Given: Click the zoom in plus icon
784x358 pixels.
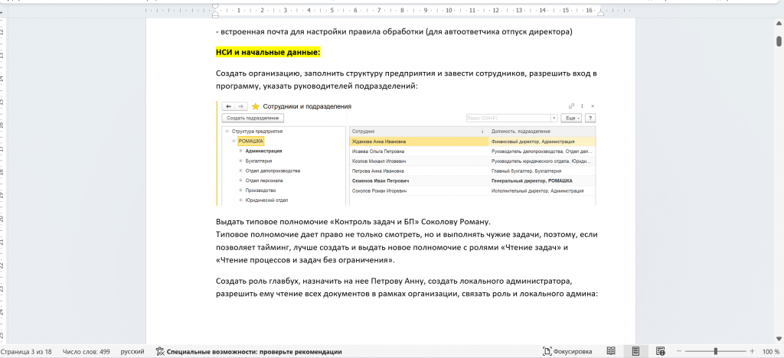Looking at the screenshot, I should click(752, 352).
